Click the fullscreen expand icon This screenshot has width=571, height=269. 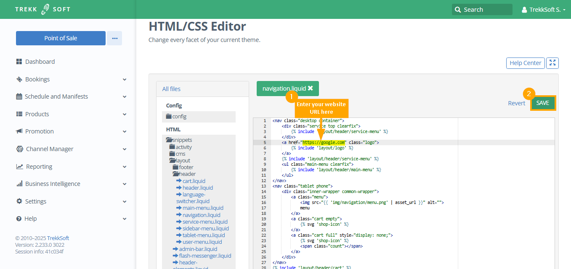click(x=552, y=63)
